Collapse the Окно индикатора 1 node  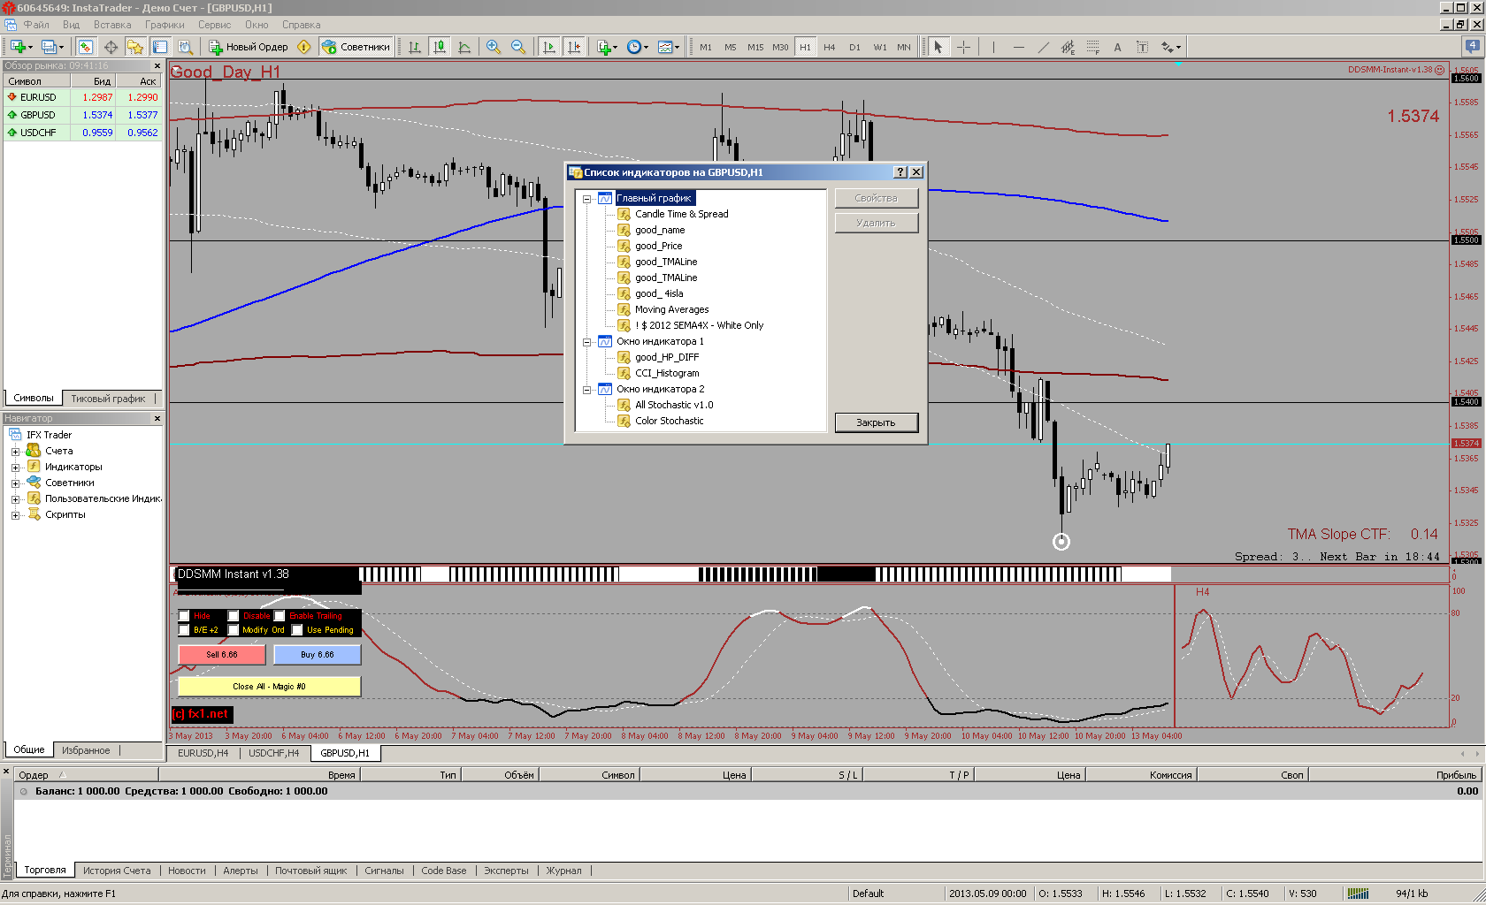click(586, 342)
